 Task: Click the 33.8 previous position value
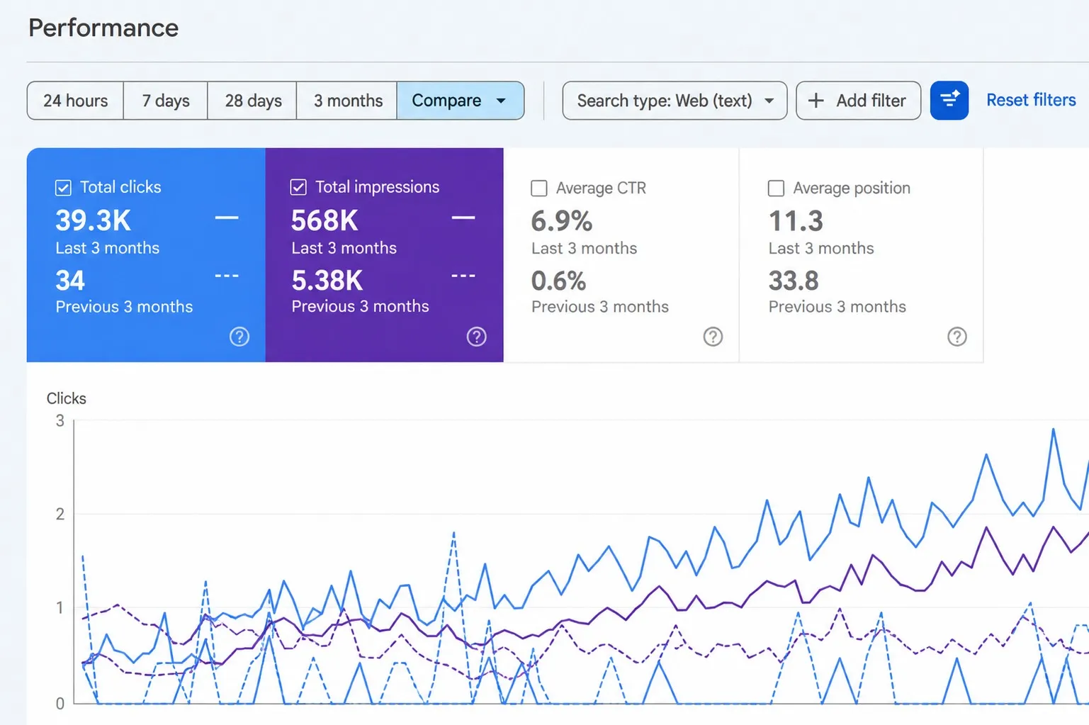tap(794, 281)
